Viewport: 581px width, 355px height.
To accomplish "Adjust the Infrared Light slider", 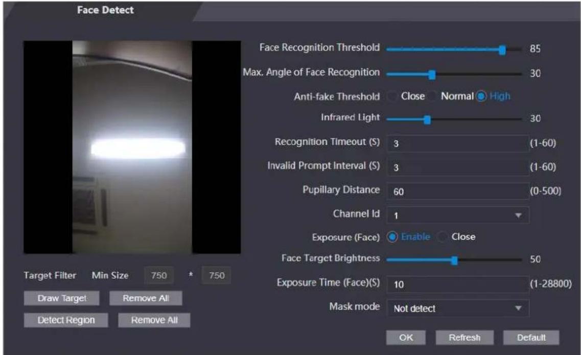I will coord(427,120).
